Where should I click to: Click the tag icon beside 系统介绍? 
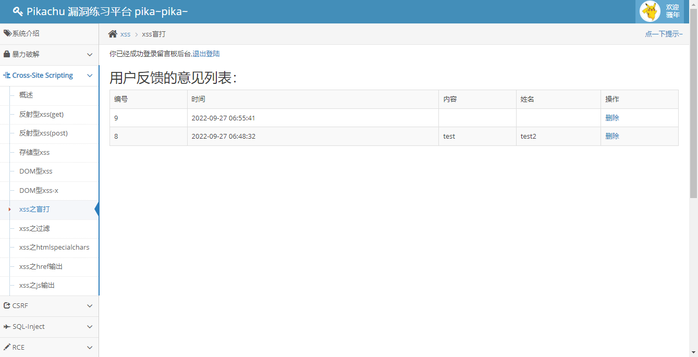[x=7, y=33]
